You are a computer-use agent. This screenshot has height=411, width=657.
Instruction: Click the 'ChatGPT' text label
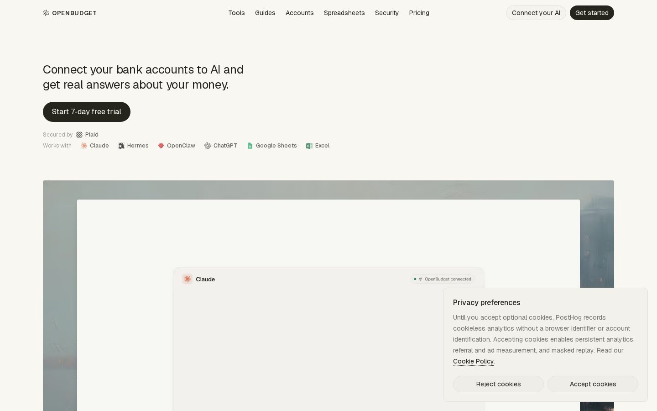point(225,146)
